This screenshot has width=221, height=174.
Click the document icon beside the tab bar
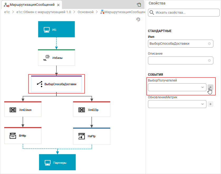coord(139,5)
